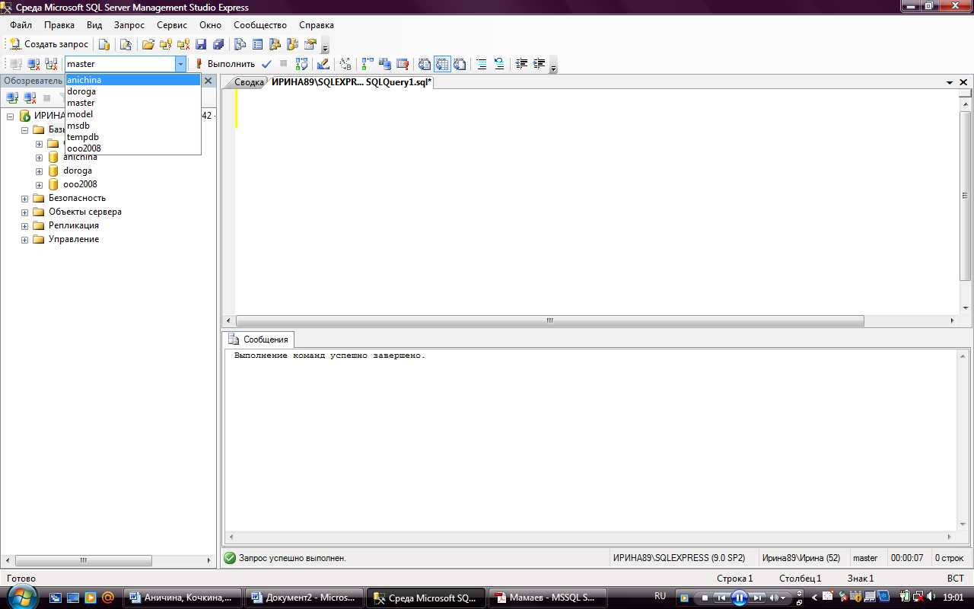974x609 pixels.
Task: Switch to results to text mode
Action: pos(425,64)
